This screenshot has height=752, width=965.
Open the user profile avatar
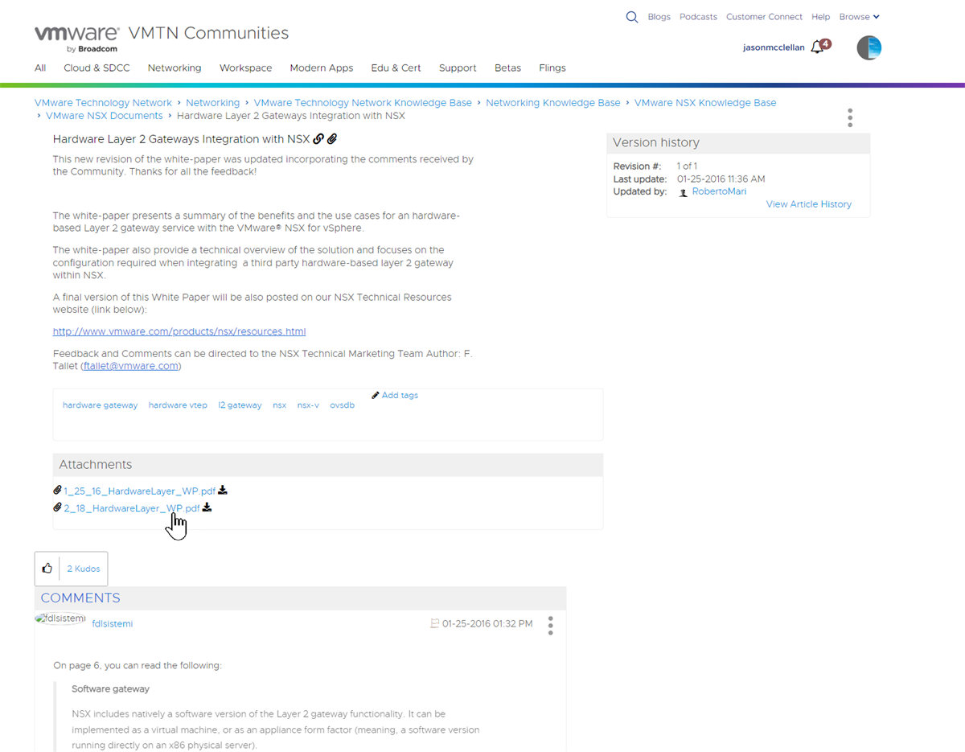[869, 47]
